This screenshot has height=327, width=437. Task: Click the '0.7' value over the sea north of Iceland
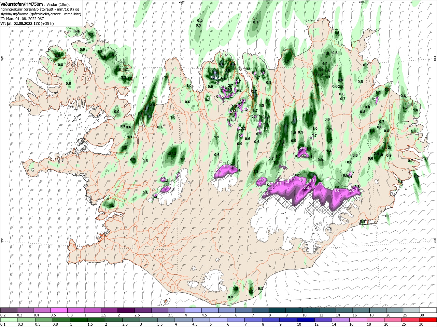[x=256, y=22]
